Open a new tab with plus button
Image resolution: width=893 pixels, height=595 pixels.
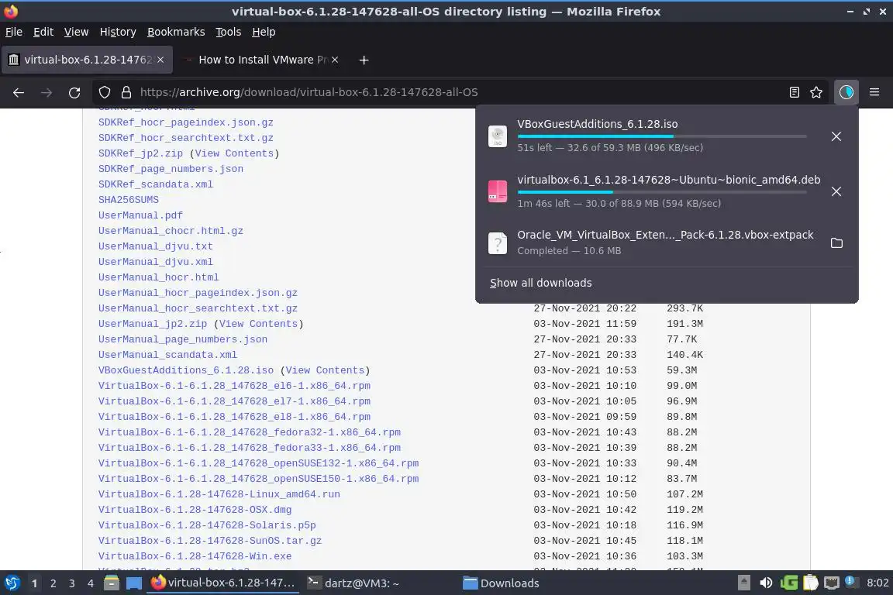click(x=364, y=60)
